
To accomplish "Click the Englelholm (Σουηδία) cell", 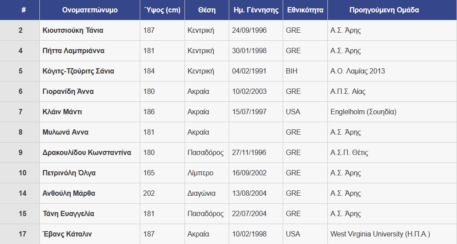I will tap(363, 112).
